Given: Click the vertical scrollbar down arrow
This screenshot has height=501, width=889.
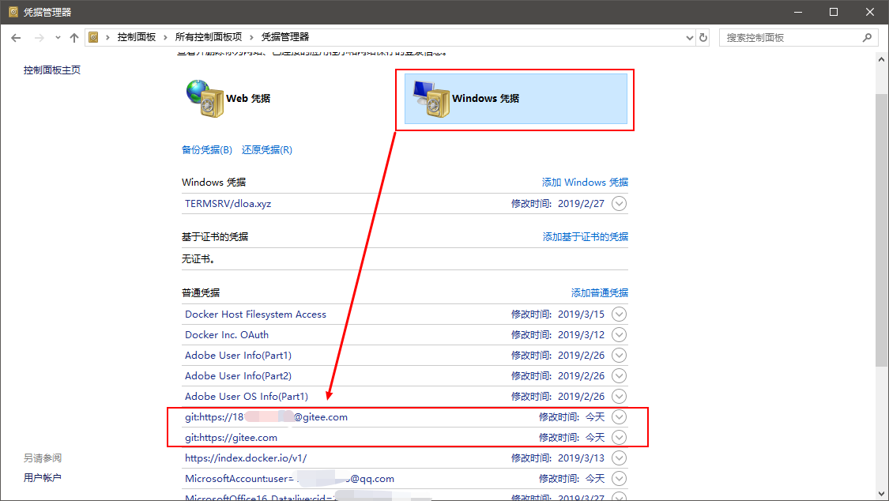Looking at the screenshot, I should pyautogui.click(x=882, y=494).
